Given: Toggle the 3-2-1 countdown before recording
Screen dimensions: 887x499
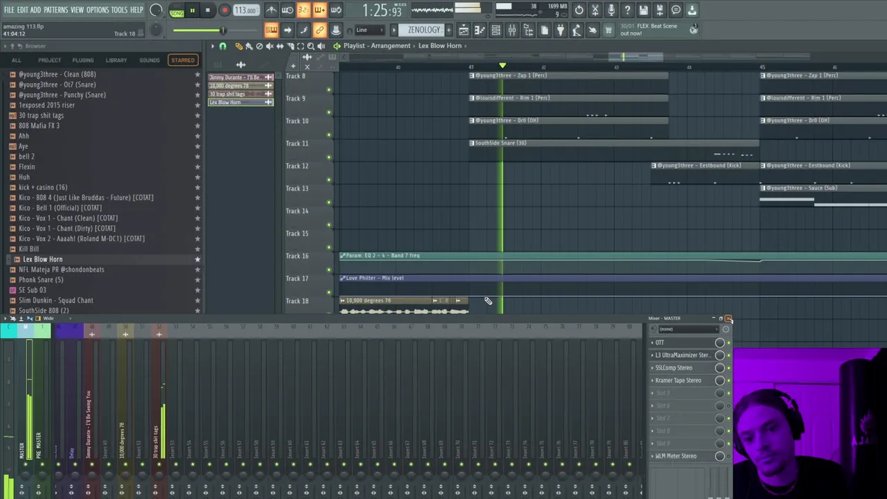Looking at the screenshot, I should click(304, 10).
